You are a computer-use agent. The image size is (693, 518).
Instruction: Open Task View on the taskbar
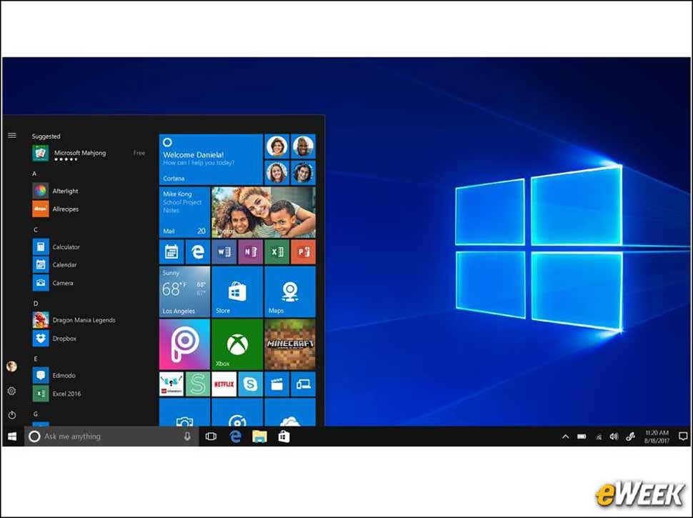(211, 437)
